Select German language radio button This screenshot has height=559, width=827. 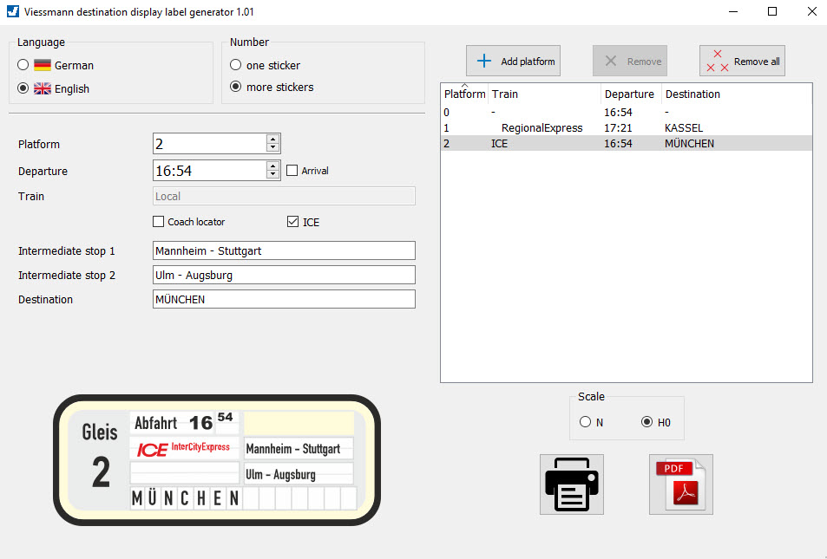click(x=23, y=65)
